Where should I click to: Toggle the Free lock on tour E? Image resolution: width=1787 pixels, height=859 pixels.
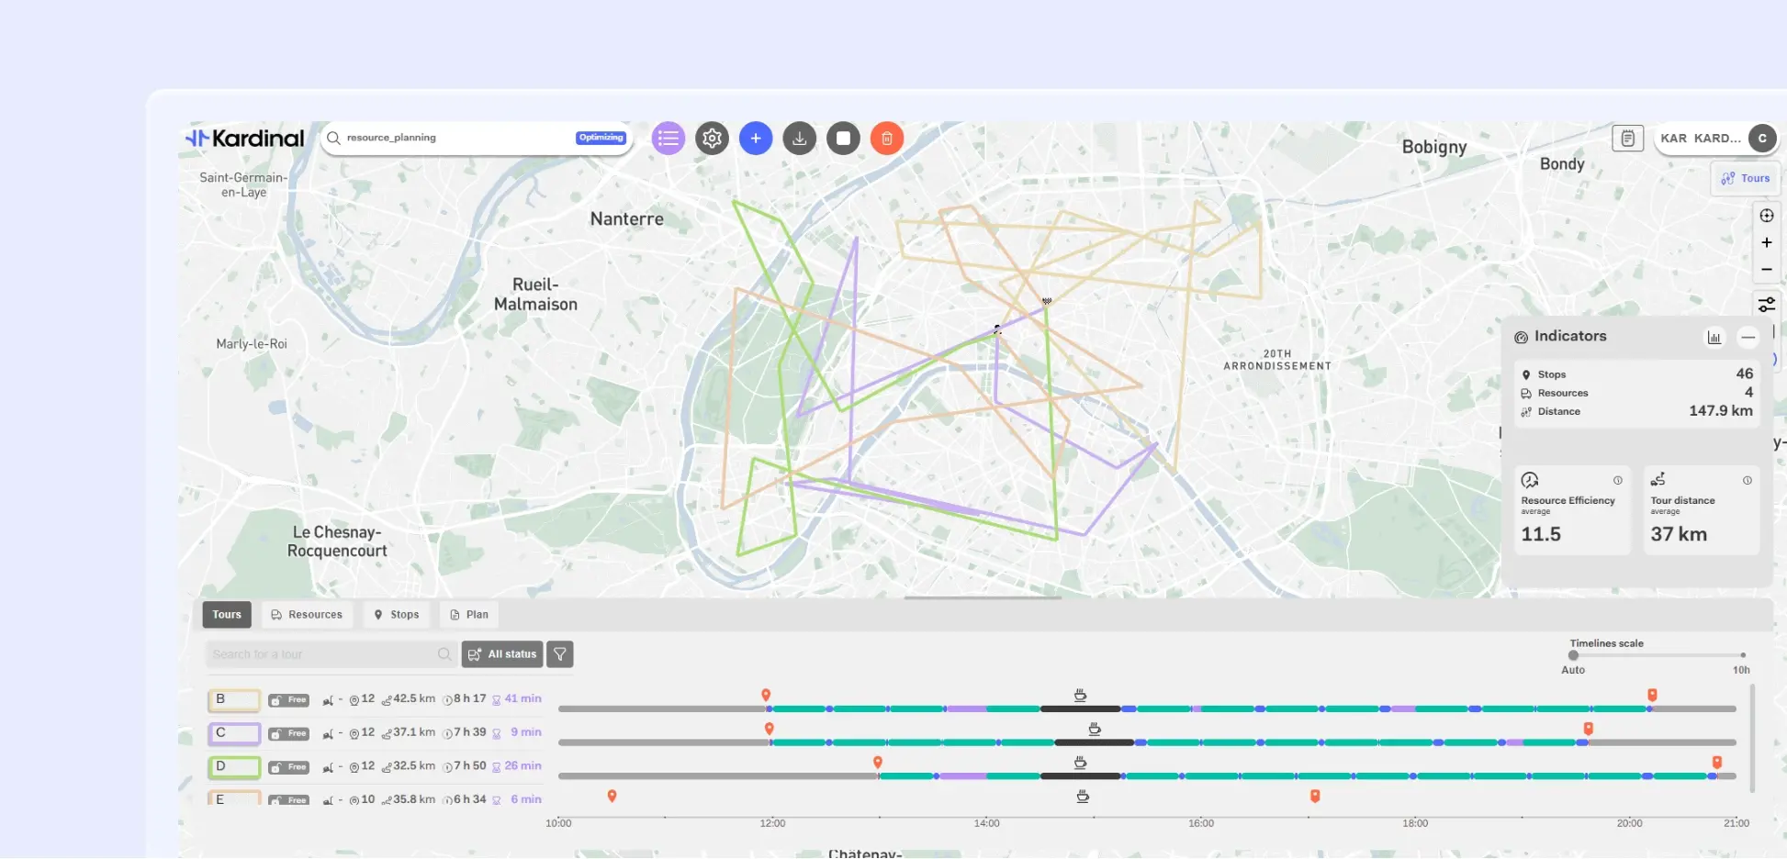point(288,799)
